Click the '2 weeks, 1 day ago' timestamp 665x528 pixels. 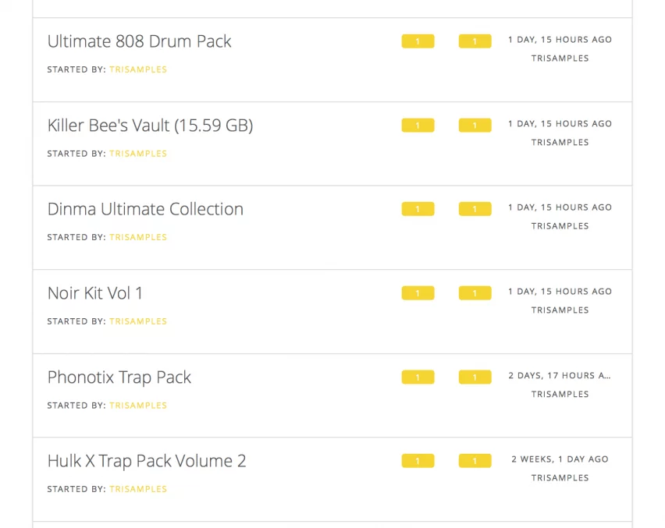(560, 459)
